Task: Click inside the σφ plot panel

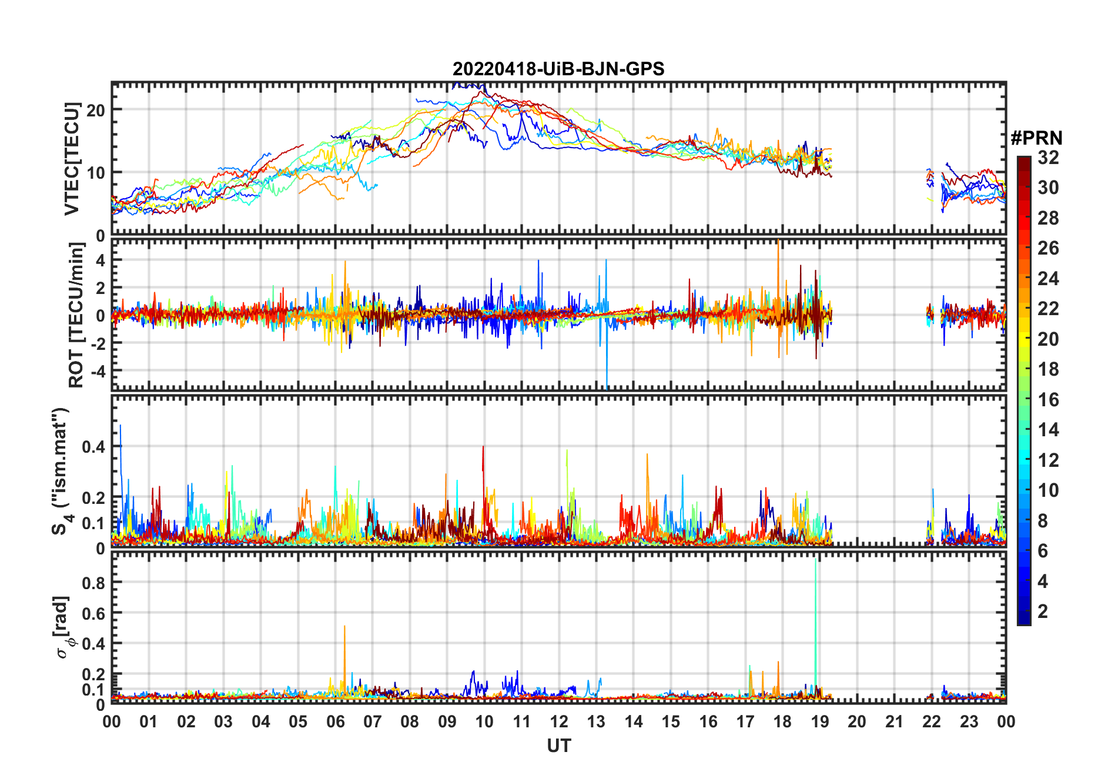Action: click(558, 627)
